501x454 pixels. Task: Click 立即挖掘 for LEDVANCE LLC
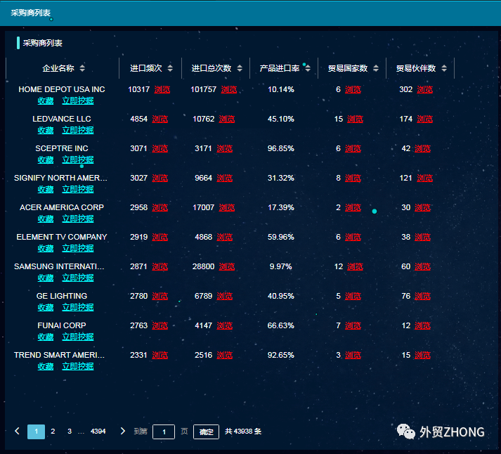coord(78,130)
